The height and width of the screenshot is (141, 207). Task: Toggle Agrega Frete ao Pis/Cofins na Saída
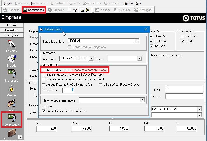click(x=43, y=85)
